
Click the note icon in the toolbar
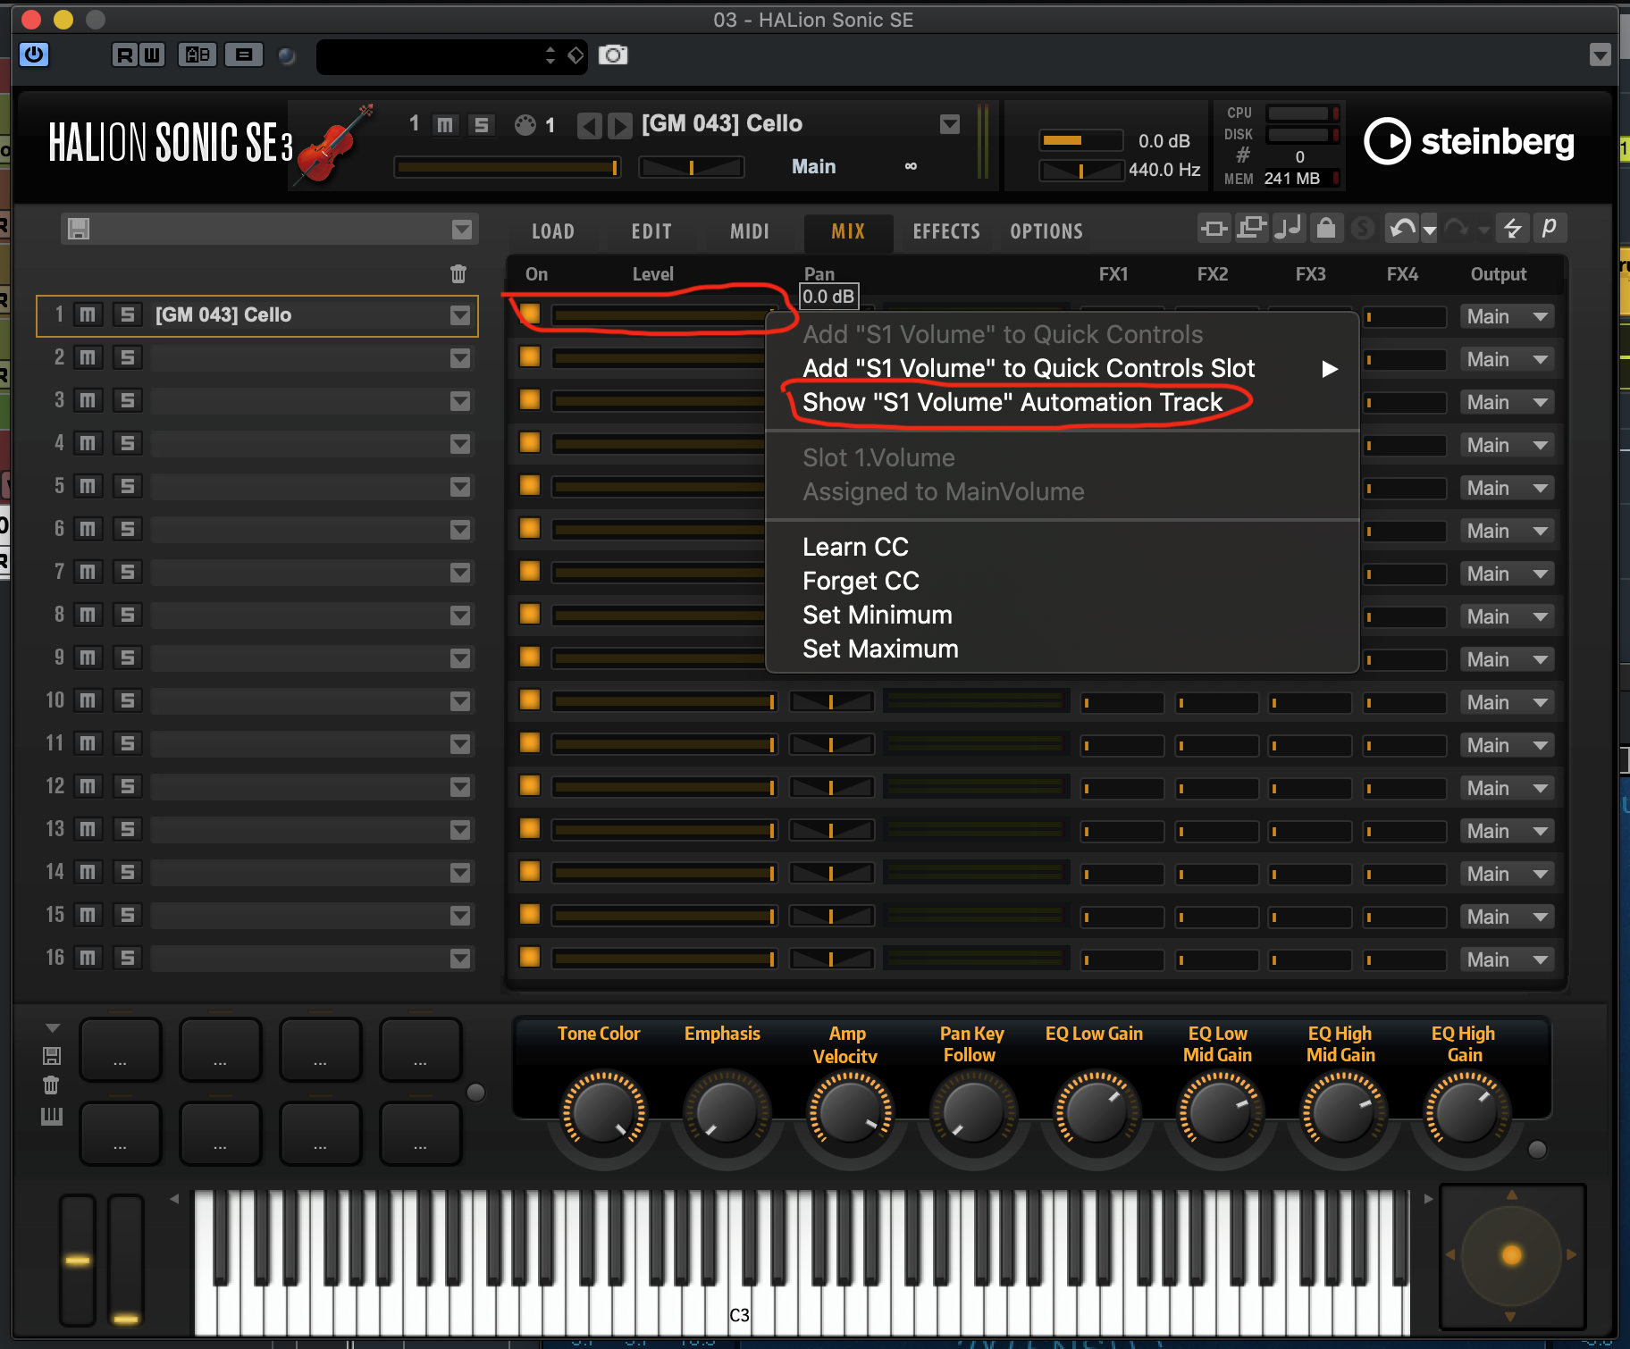1289,229
